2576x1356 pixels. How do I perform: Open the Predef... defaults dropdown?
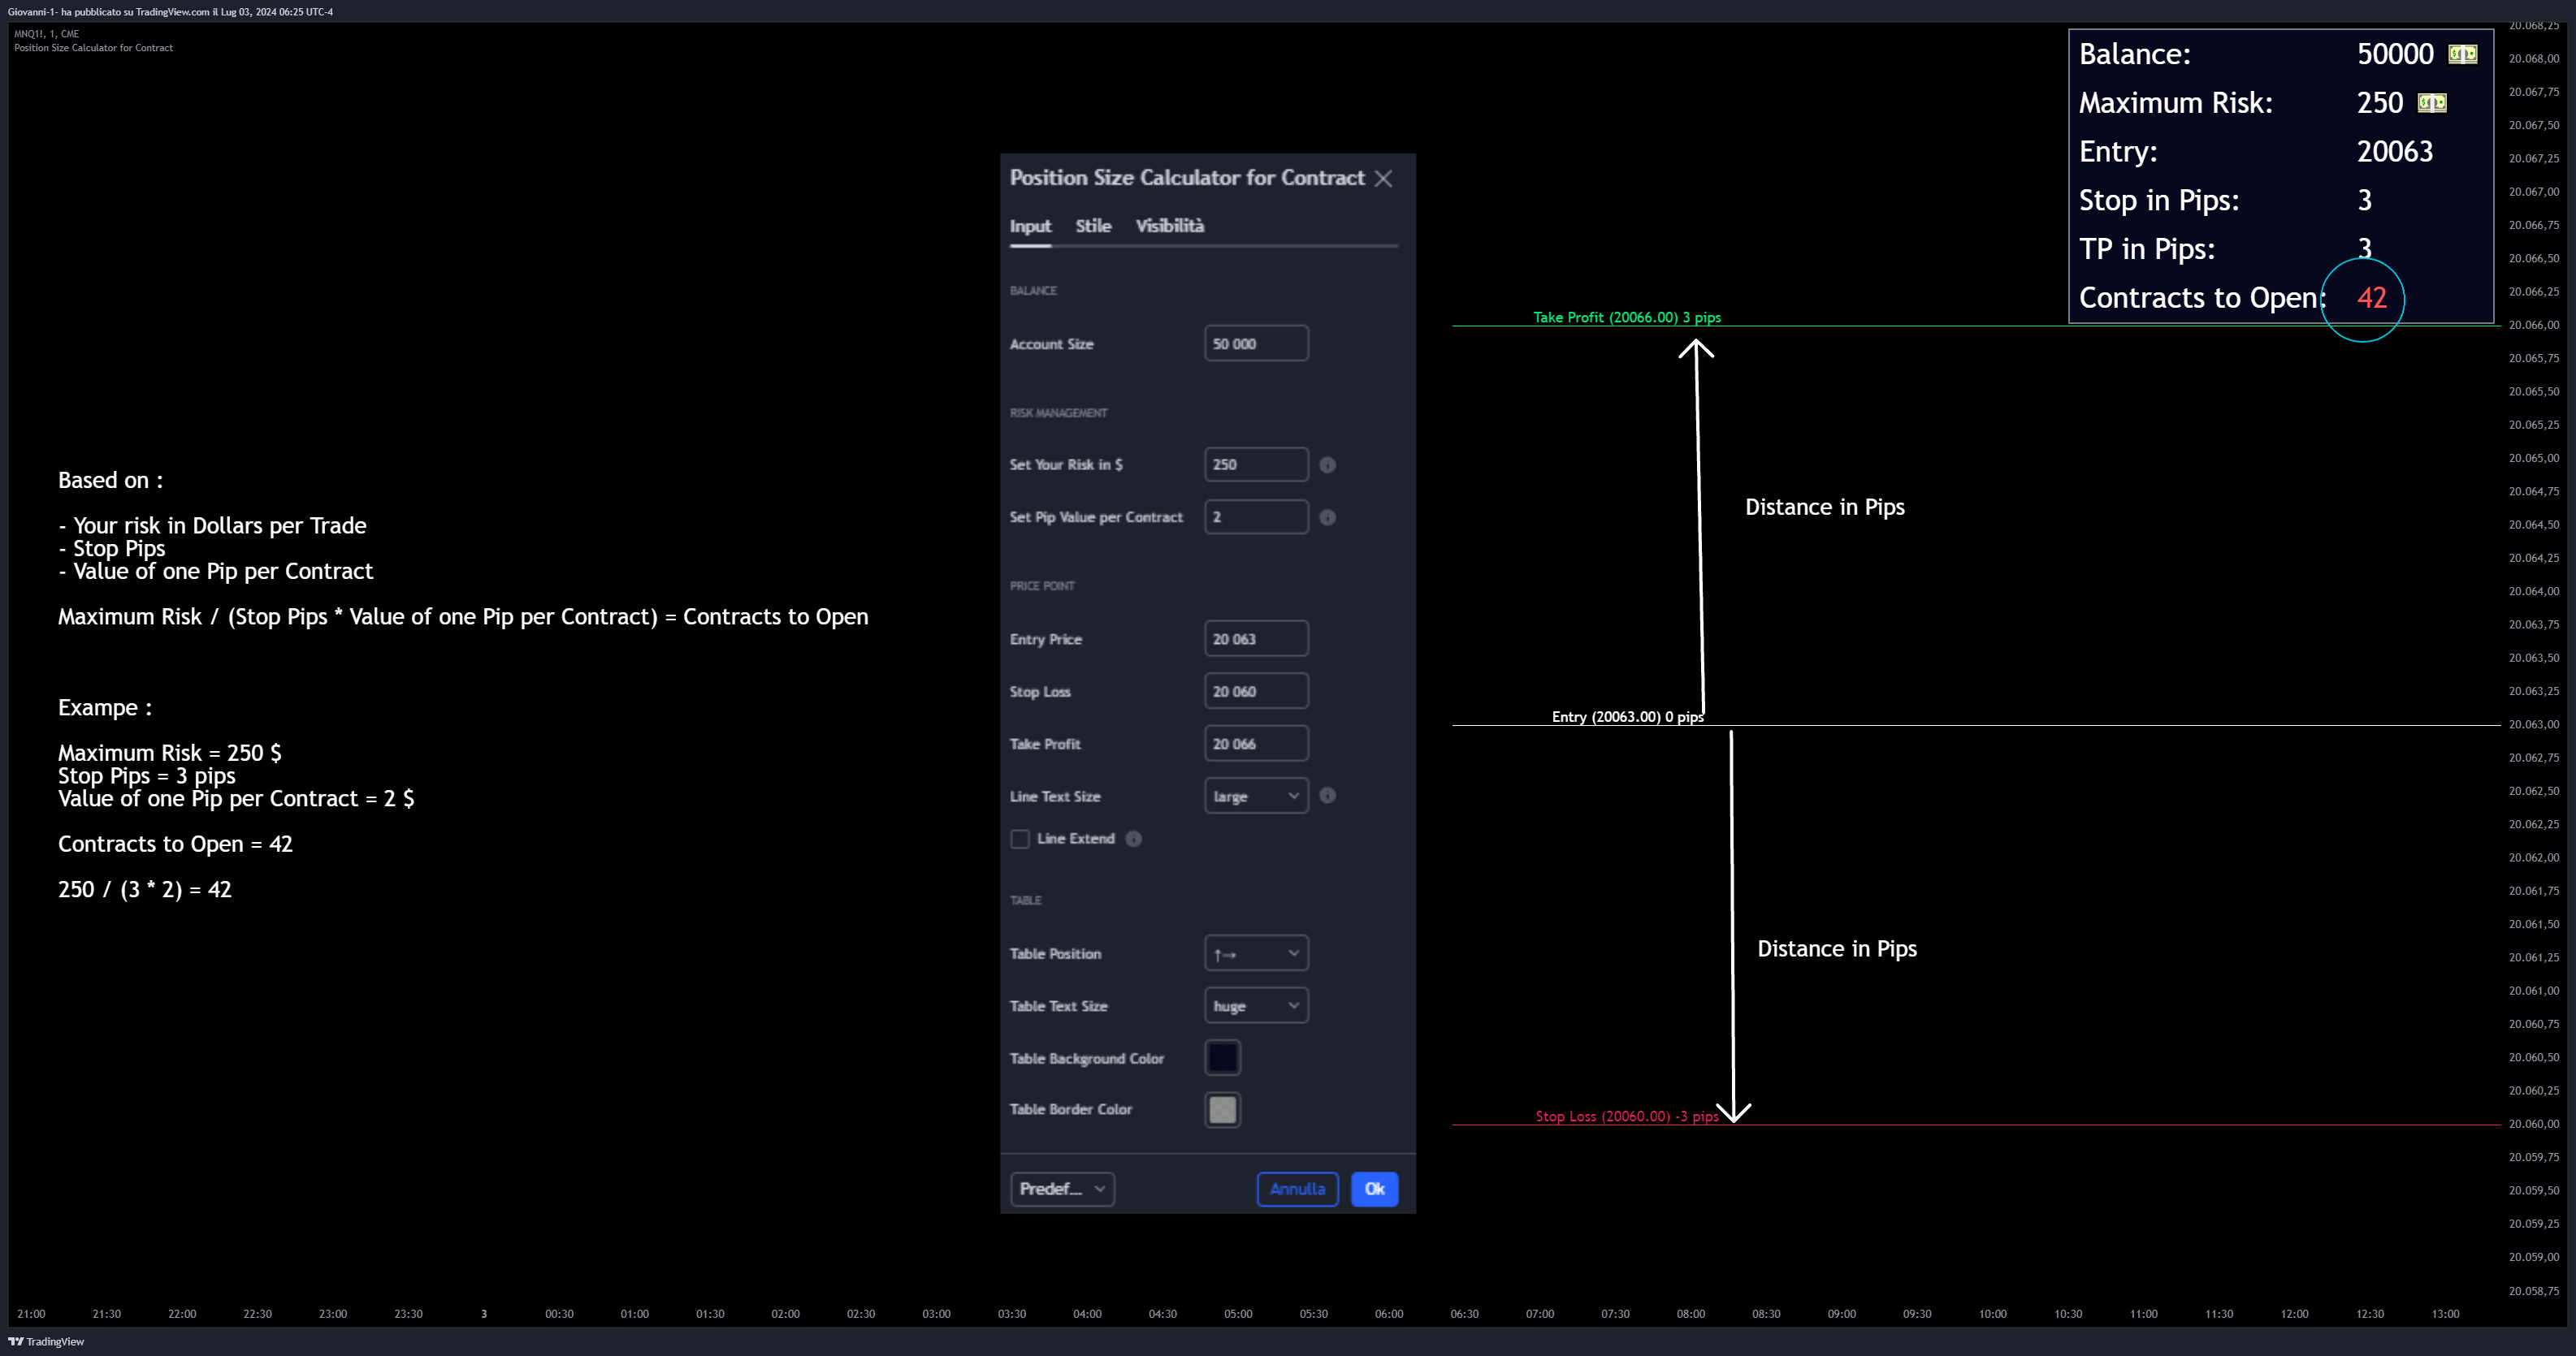pyautogui.click(x=1062, y=1188)
